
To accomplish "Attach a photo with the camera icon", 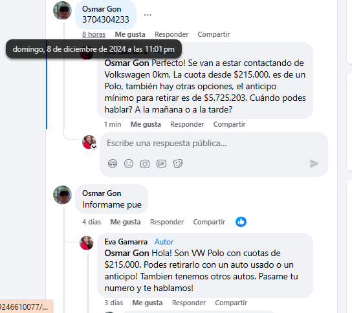I will [145, 164].
